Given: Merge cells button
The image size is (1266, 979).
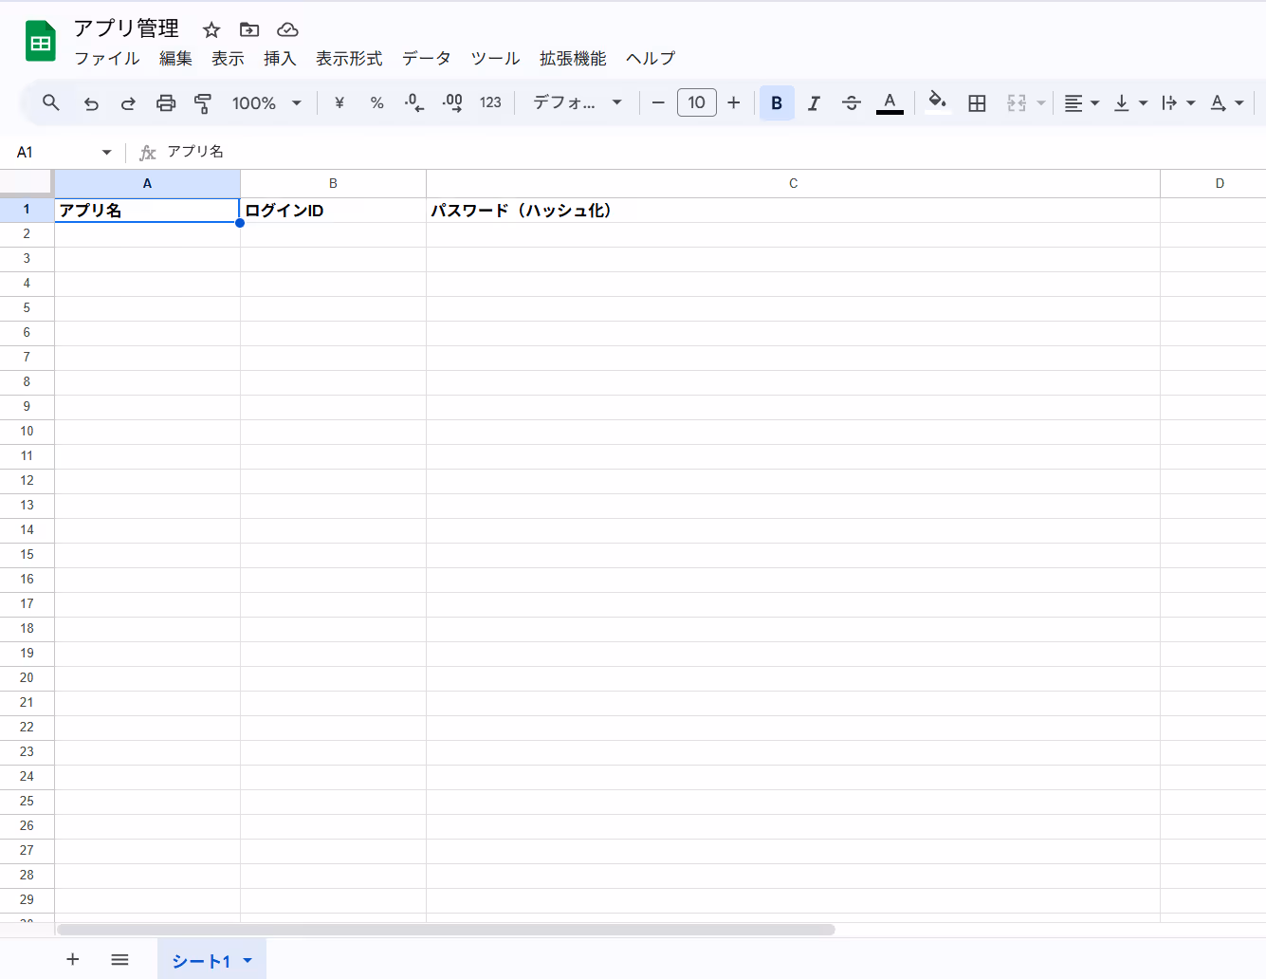Looking at the screenshot, I should click(x=1017, y=102).
